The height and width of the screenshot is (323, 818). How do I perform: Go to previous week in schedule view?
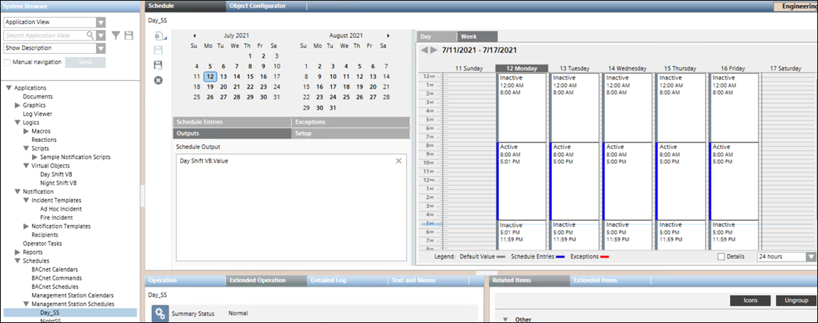click(x=425, y=50)
